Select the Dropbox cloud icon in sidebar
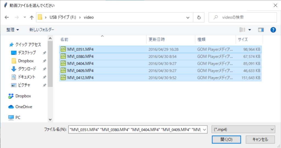 11,96
